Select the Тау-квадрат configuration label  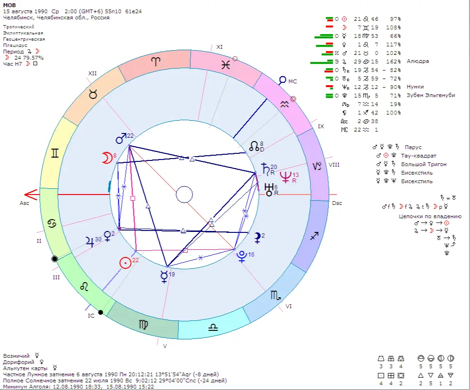click(x=418, y=156)
